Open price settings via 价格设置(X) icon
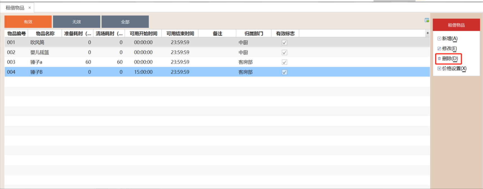This screenshot has height=189, width=483. (x=439, y=69)
